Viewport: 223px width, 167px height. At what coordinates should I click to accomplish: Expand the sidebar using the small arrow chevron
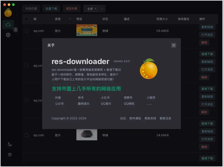15,30
